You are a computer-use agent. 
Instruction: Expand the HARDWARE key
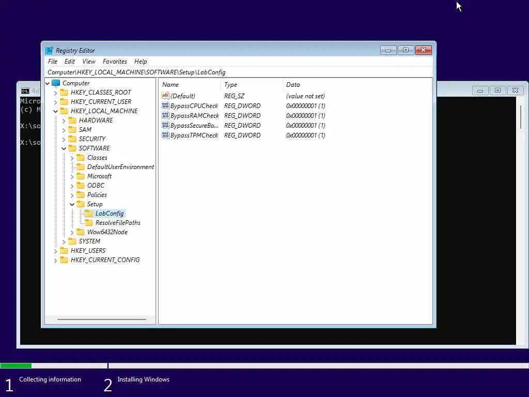(x=64, y=120)
